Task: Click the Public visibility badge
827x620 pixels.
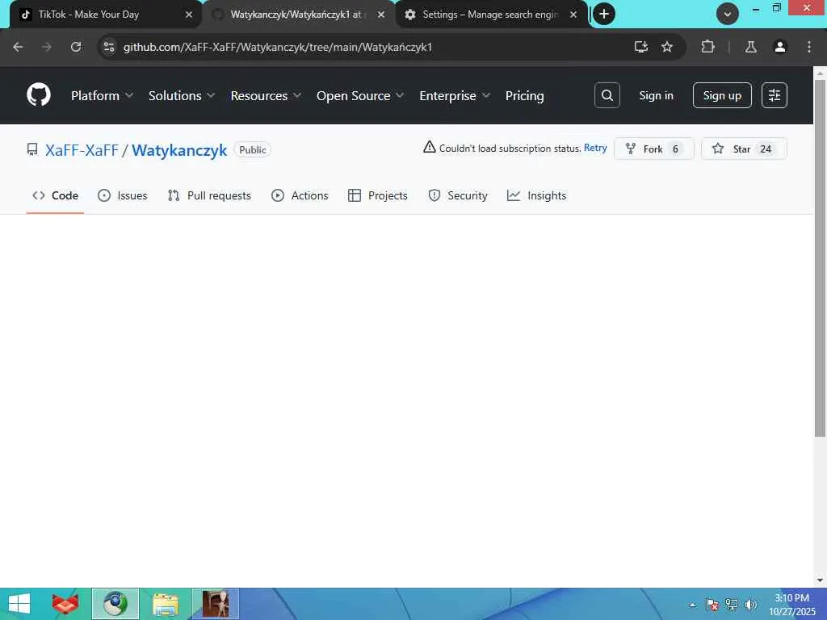Action: 253,149
